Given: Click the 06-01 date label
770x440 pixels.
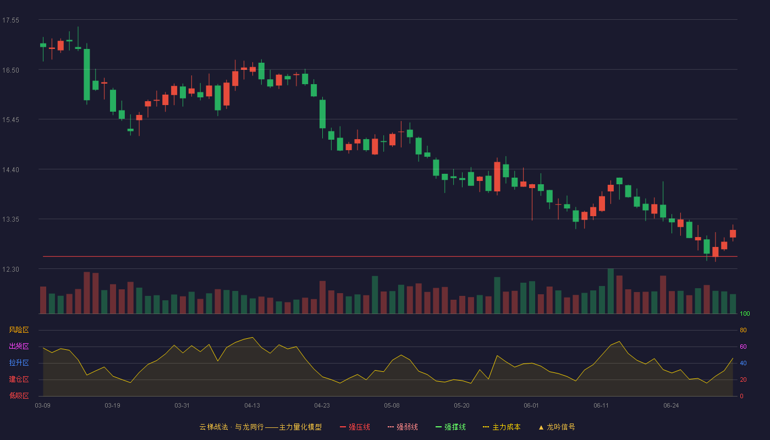Looking at the screenshot, I should pyautogui.click(x=531, y=405).
